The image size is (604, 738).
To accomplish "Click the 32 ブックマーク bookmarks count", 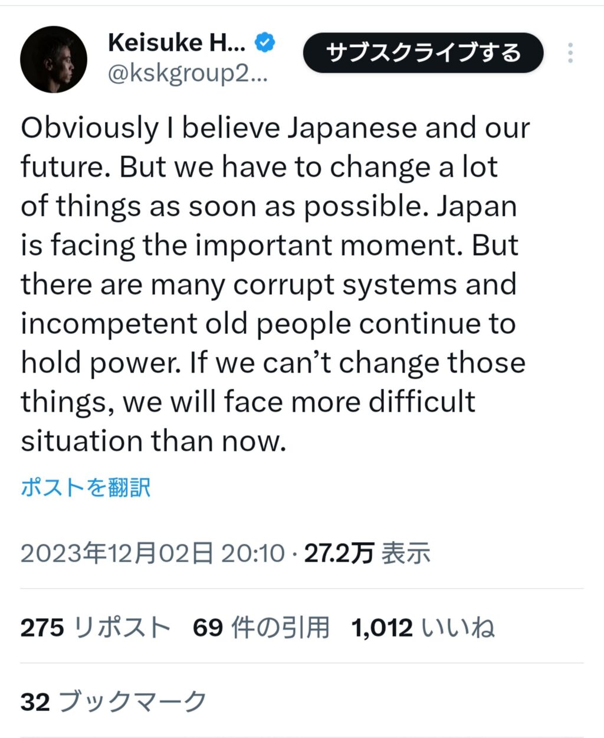I will pos(113,701).
